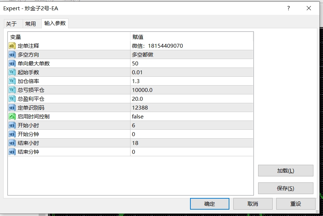The height and width of the screenshot is (216, 323).
Task: Click the string icon beside 定单注释
Action: (12, 46)
